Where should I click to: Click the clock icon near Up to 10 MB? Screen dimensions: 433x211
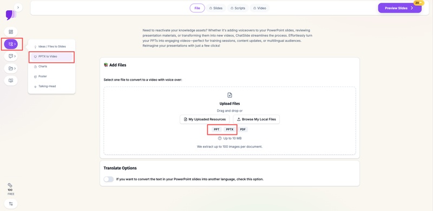pyautogui.click(x=220, y=138)
